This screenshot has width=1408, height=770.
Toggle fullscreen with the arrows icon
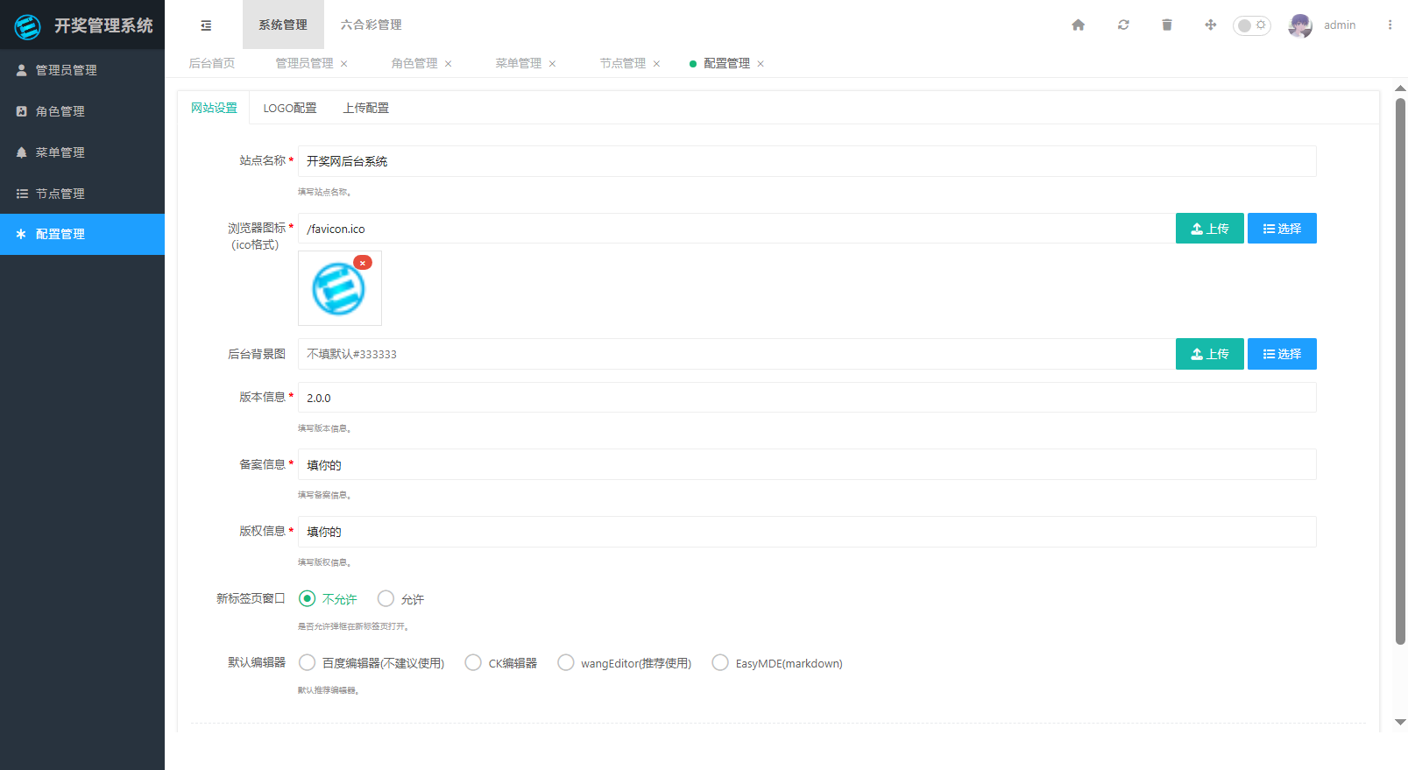(1211, 25)
